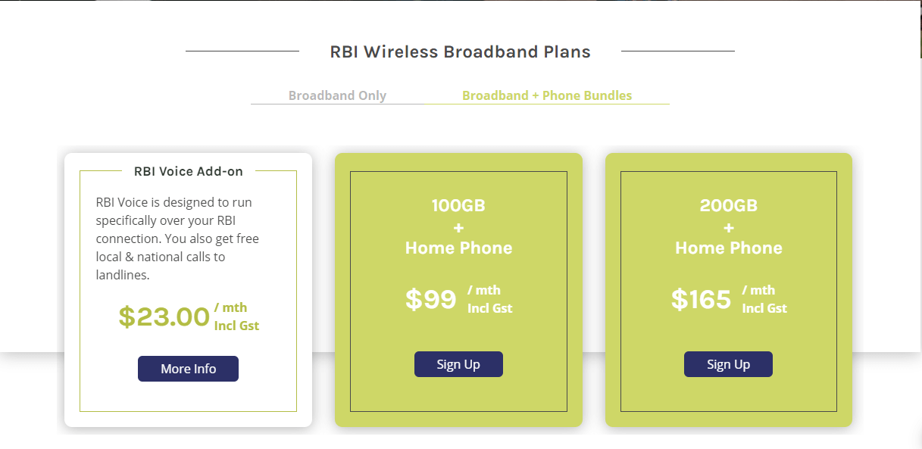
Task: Click the RBI Voice description paragraph
Action: coord(178,239)
